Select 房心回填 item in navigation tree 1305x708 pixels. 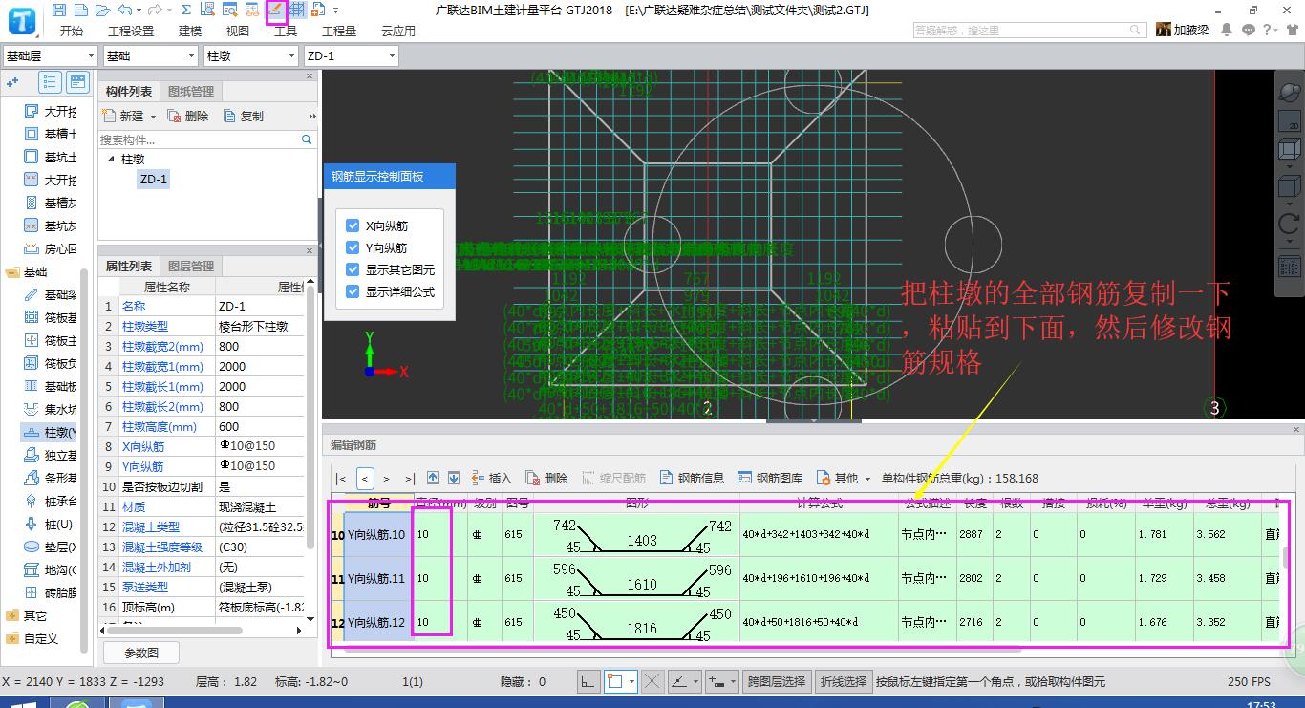point(52,248)
